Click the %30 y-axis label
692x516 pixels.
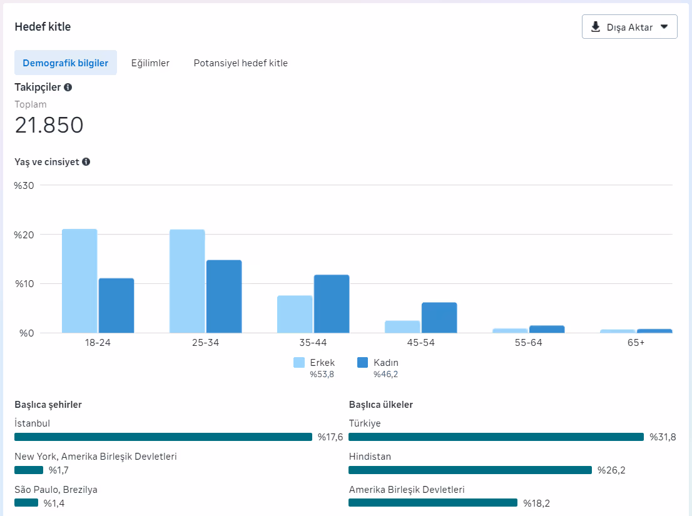24,186
